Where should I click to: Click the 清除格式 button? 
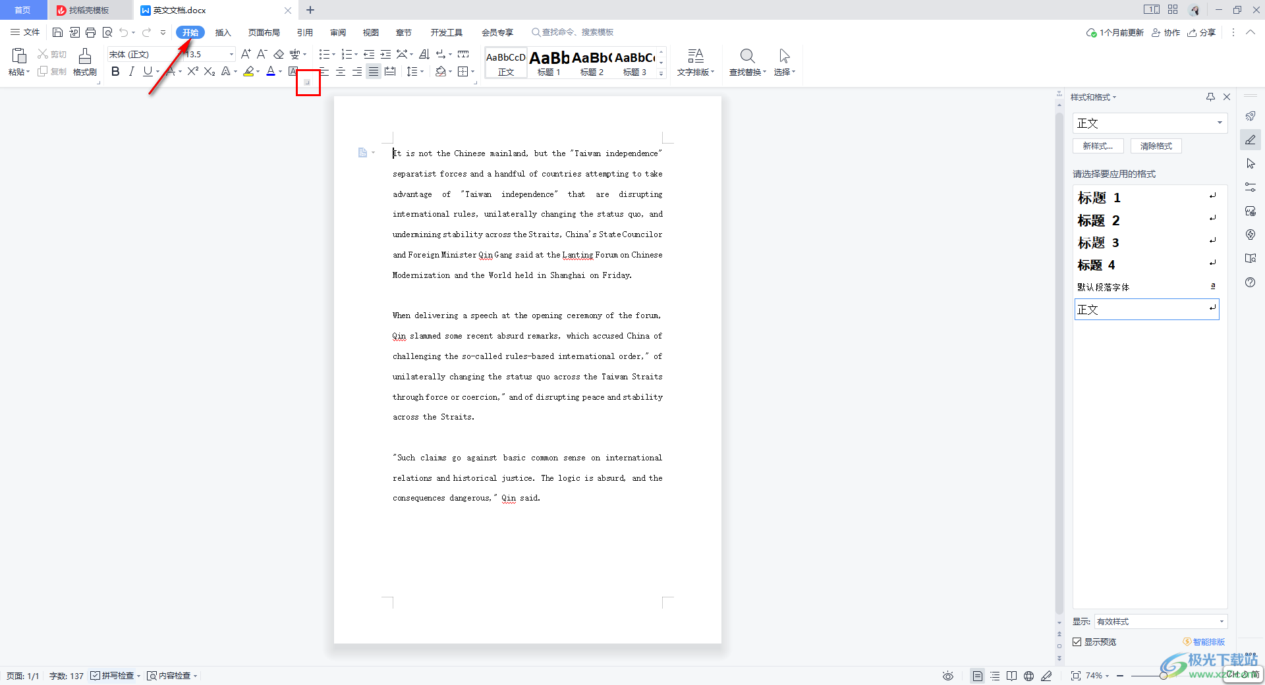(1156, 146)
